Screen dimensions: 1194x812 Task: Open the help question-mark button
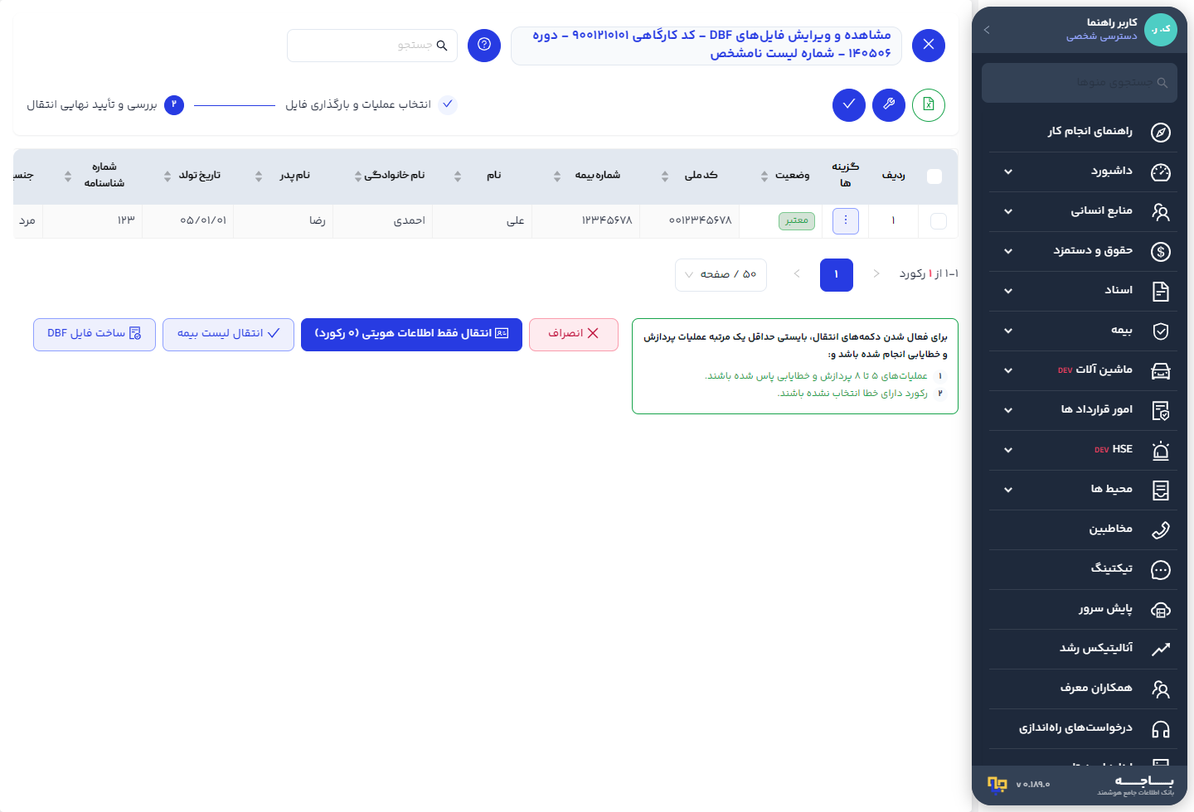pyautogui.click(x=484, y=45)
